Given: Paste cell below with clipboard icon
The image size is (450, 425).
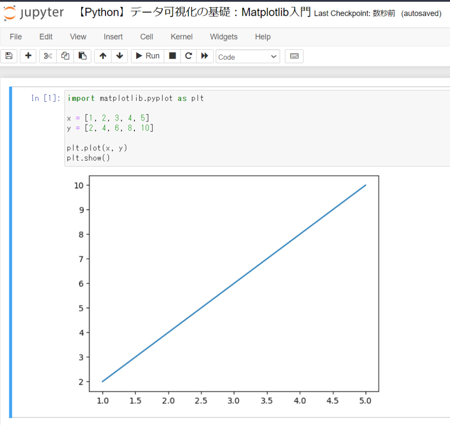Looking at the screenshot, I should [x=83, y=56].
